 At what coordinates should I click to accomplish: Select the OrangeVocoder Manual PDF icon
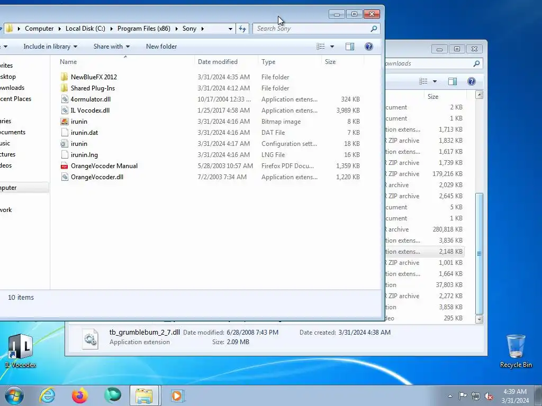tap(64, 166)
